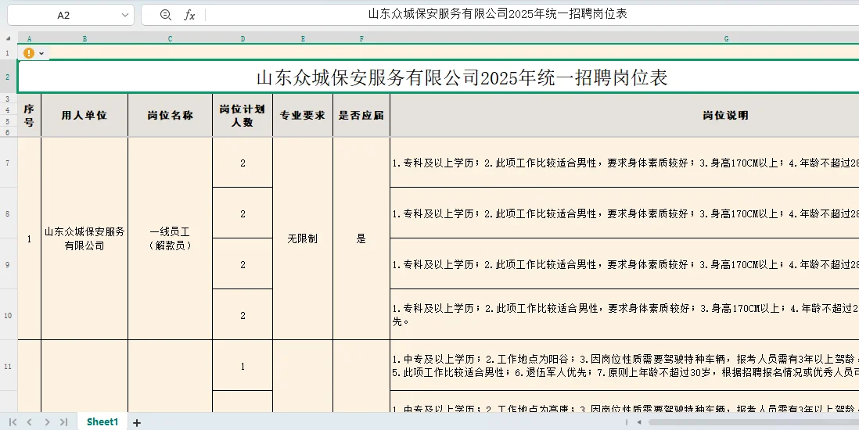Click the yellow error warning icon
Viewport: 859px width, 430px height.
28,53
